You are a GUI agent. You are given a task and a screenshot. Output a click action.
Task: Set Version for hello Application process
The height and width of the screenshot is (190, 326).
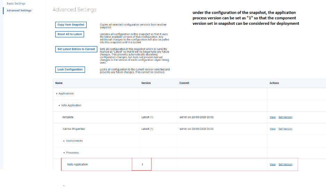285,164
